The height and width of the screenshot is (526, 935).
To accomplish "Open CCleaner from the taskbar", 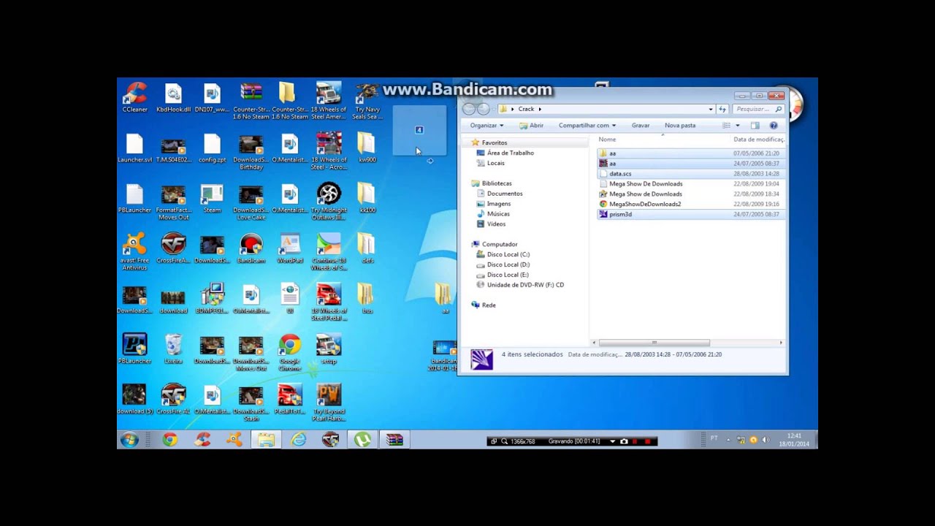I will (x=202, y=440).
